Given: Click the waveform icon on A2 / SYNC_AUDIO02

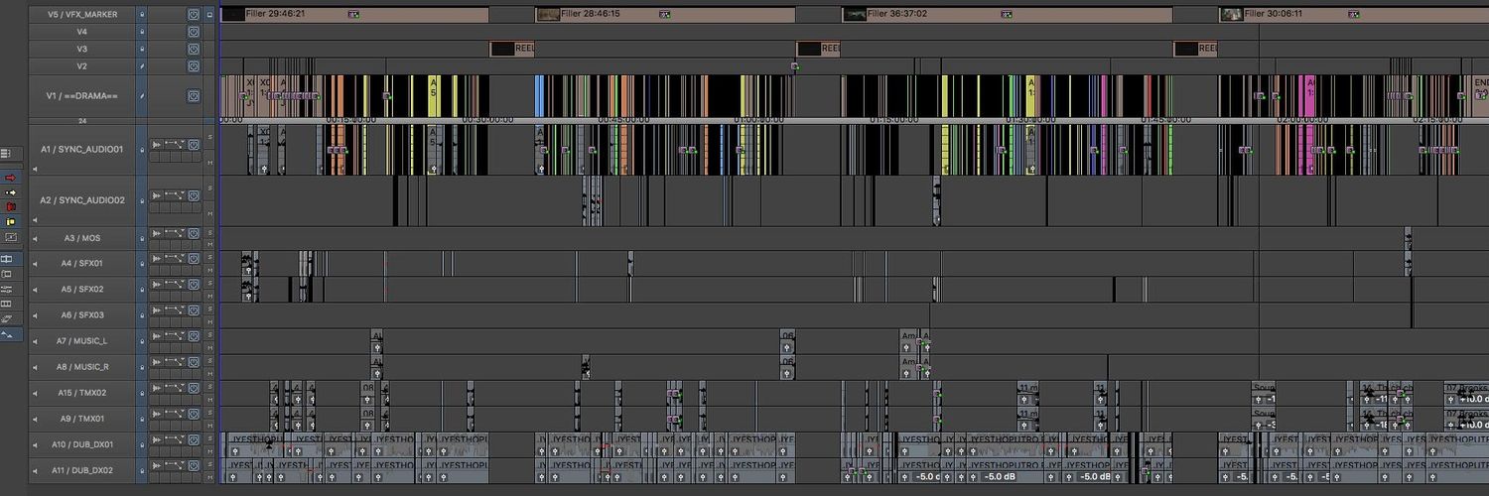Looking at the screenshot, I should point(156,196).
